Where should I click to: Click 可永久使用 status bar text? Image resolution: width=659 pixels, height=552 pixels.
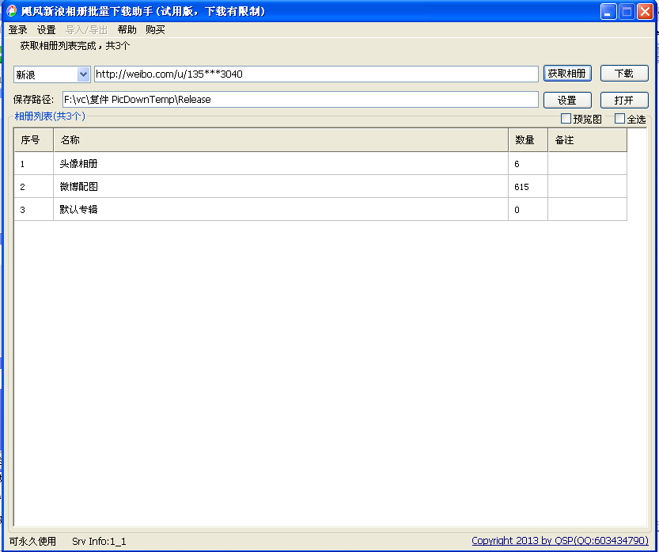pyautogui.click(x=32, y=541)
